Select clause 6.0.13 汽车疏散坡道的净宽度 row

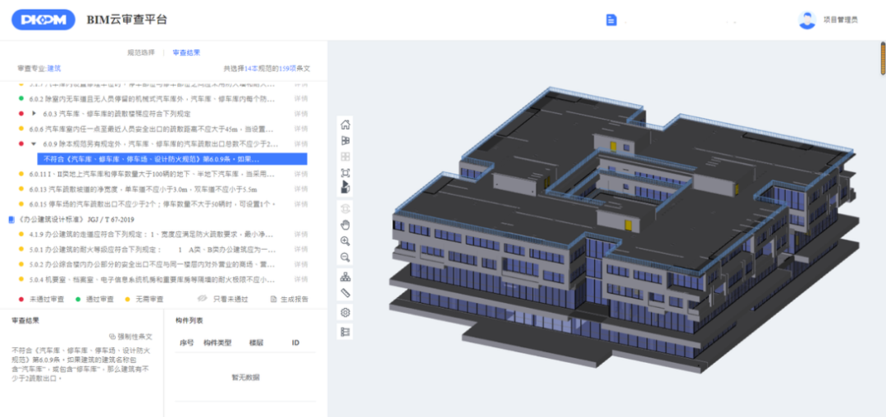click(144, 188)
